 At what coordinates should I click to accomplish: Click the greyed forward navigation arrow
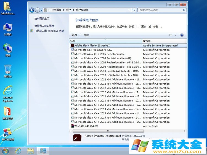pos(38,10)
